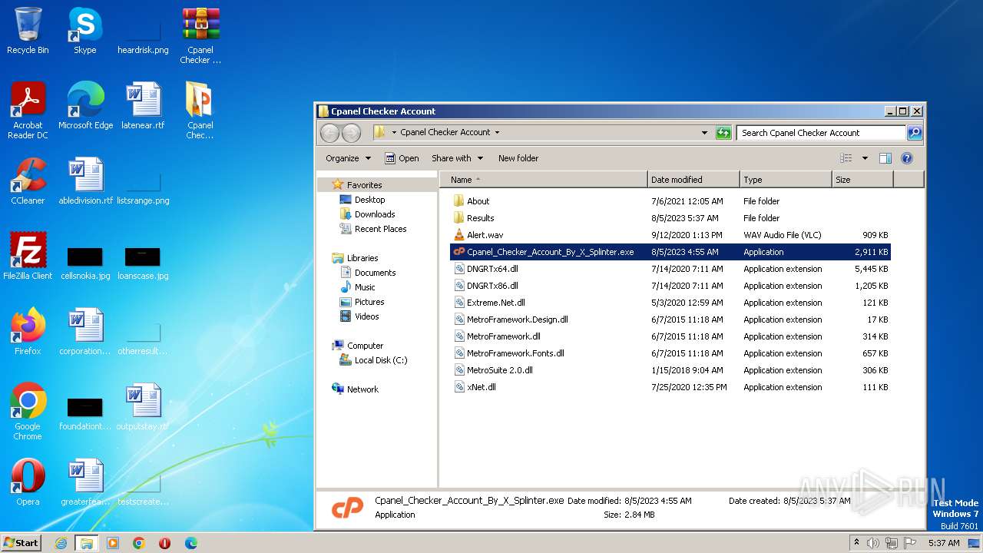The image size is (983, 553).
Task: Select MetroFramework.Fonts.dll file
Action: click(670, 353)
